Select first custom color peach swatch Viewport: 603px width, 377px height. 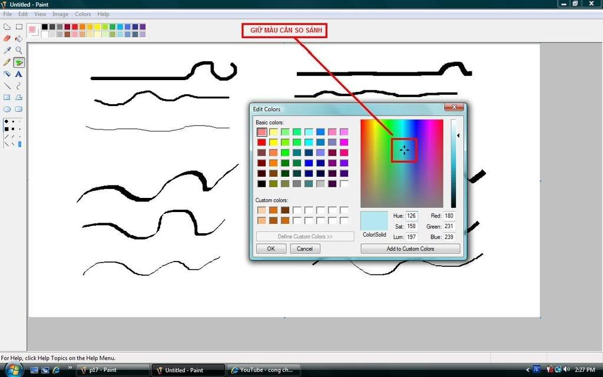coord(261,210)
